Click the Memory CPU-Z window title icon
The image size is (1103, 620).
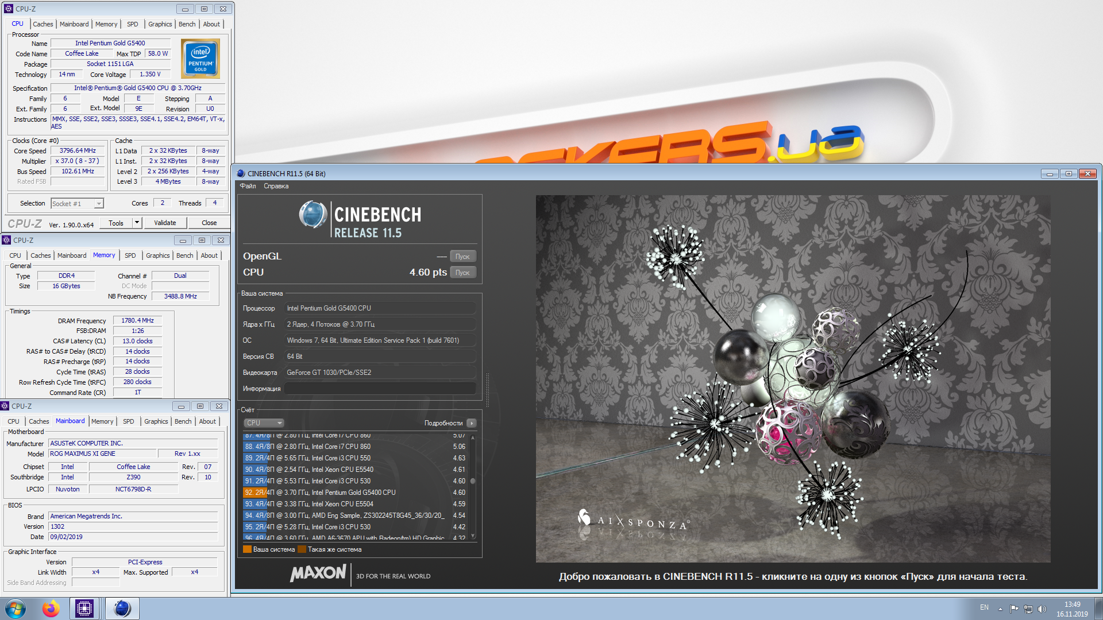coord(6,240)
